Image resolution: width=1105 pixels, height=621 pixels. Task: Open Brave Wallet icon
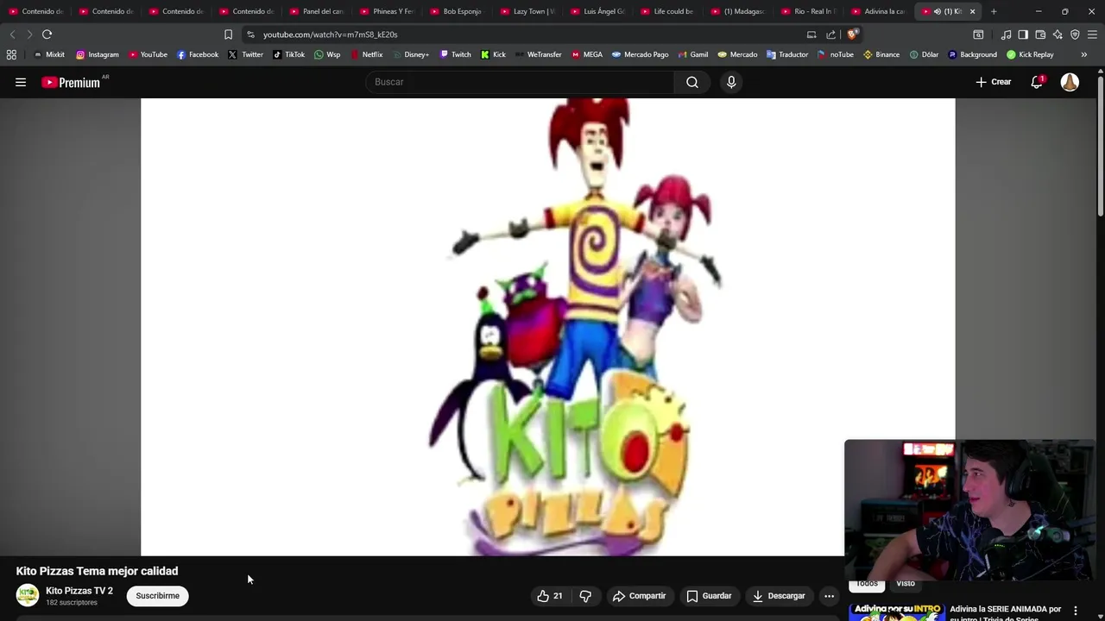tap(1040, 34)
